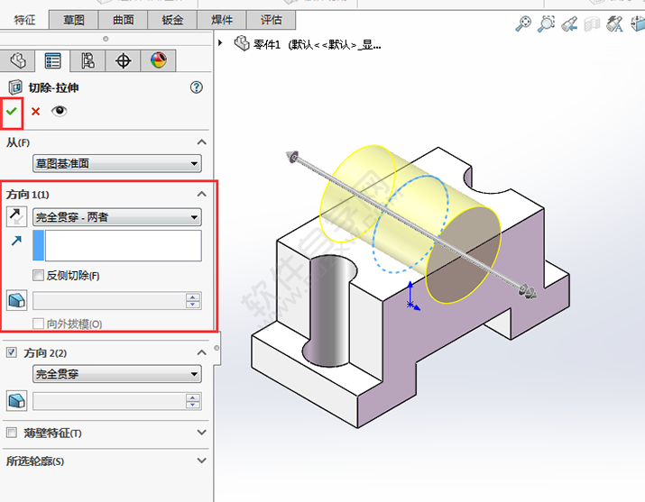This screenshot has height=502, width=645.
Task: Toggle draft on in direction 1
Action: coord(17,300)
